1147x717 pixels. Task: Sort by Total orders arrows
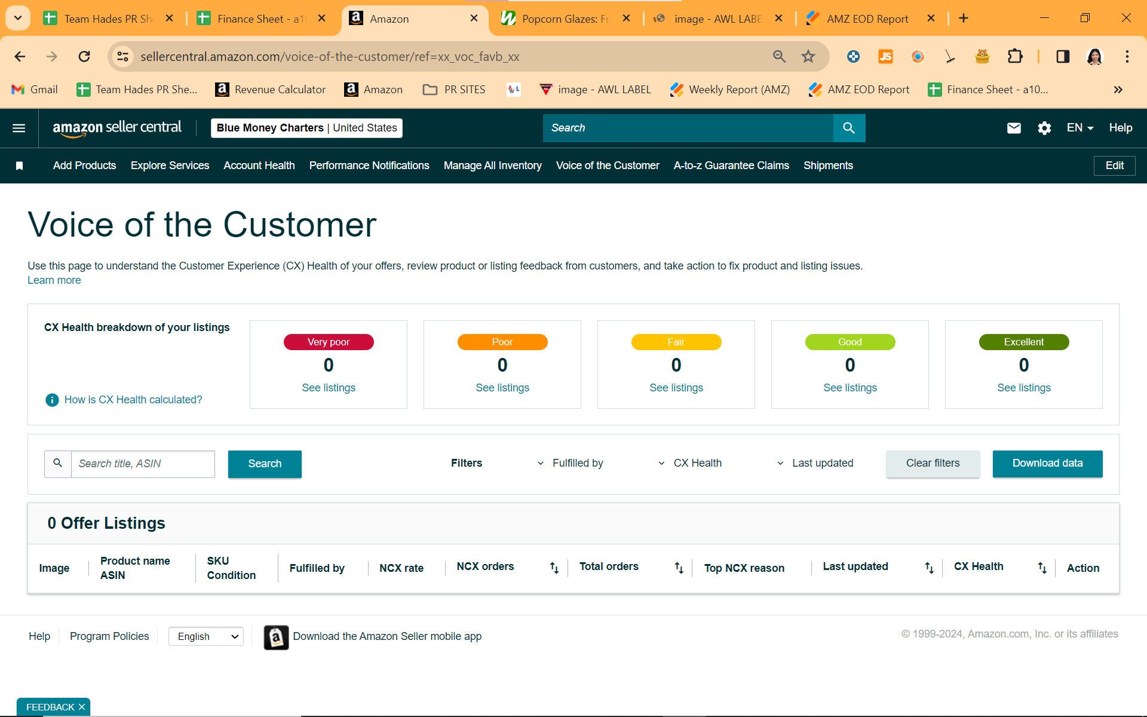click(679, 568)
